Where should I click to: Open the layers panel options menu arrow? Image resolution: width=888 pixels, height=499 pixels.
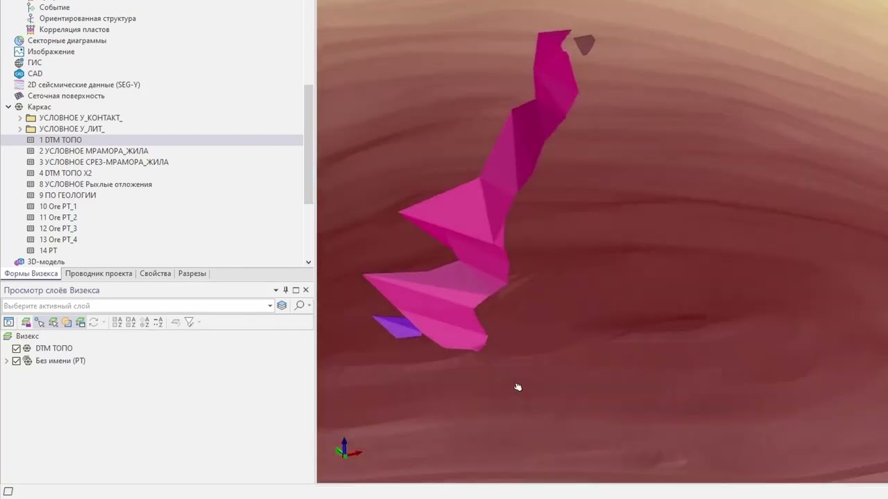point(275,290)
